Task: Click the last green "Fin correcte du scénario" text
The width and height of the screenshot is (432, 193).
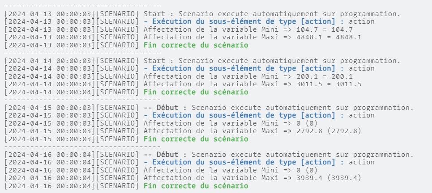Action: [196, 186]
